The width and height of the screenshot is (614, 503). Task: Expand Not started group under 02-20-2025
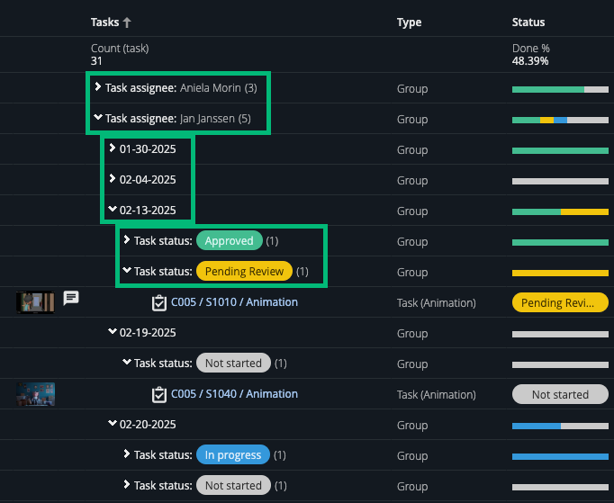126,484
